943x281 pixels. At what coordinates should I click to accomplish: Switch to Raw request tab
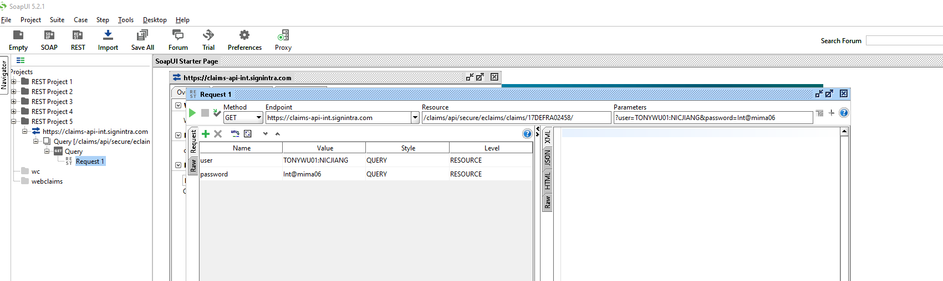point(193,165)
